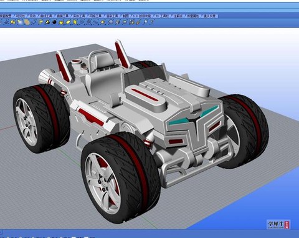This screenshot has width=299, height=238.
Task: Click the tan hand pan icon
Action: point(27,22)
